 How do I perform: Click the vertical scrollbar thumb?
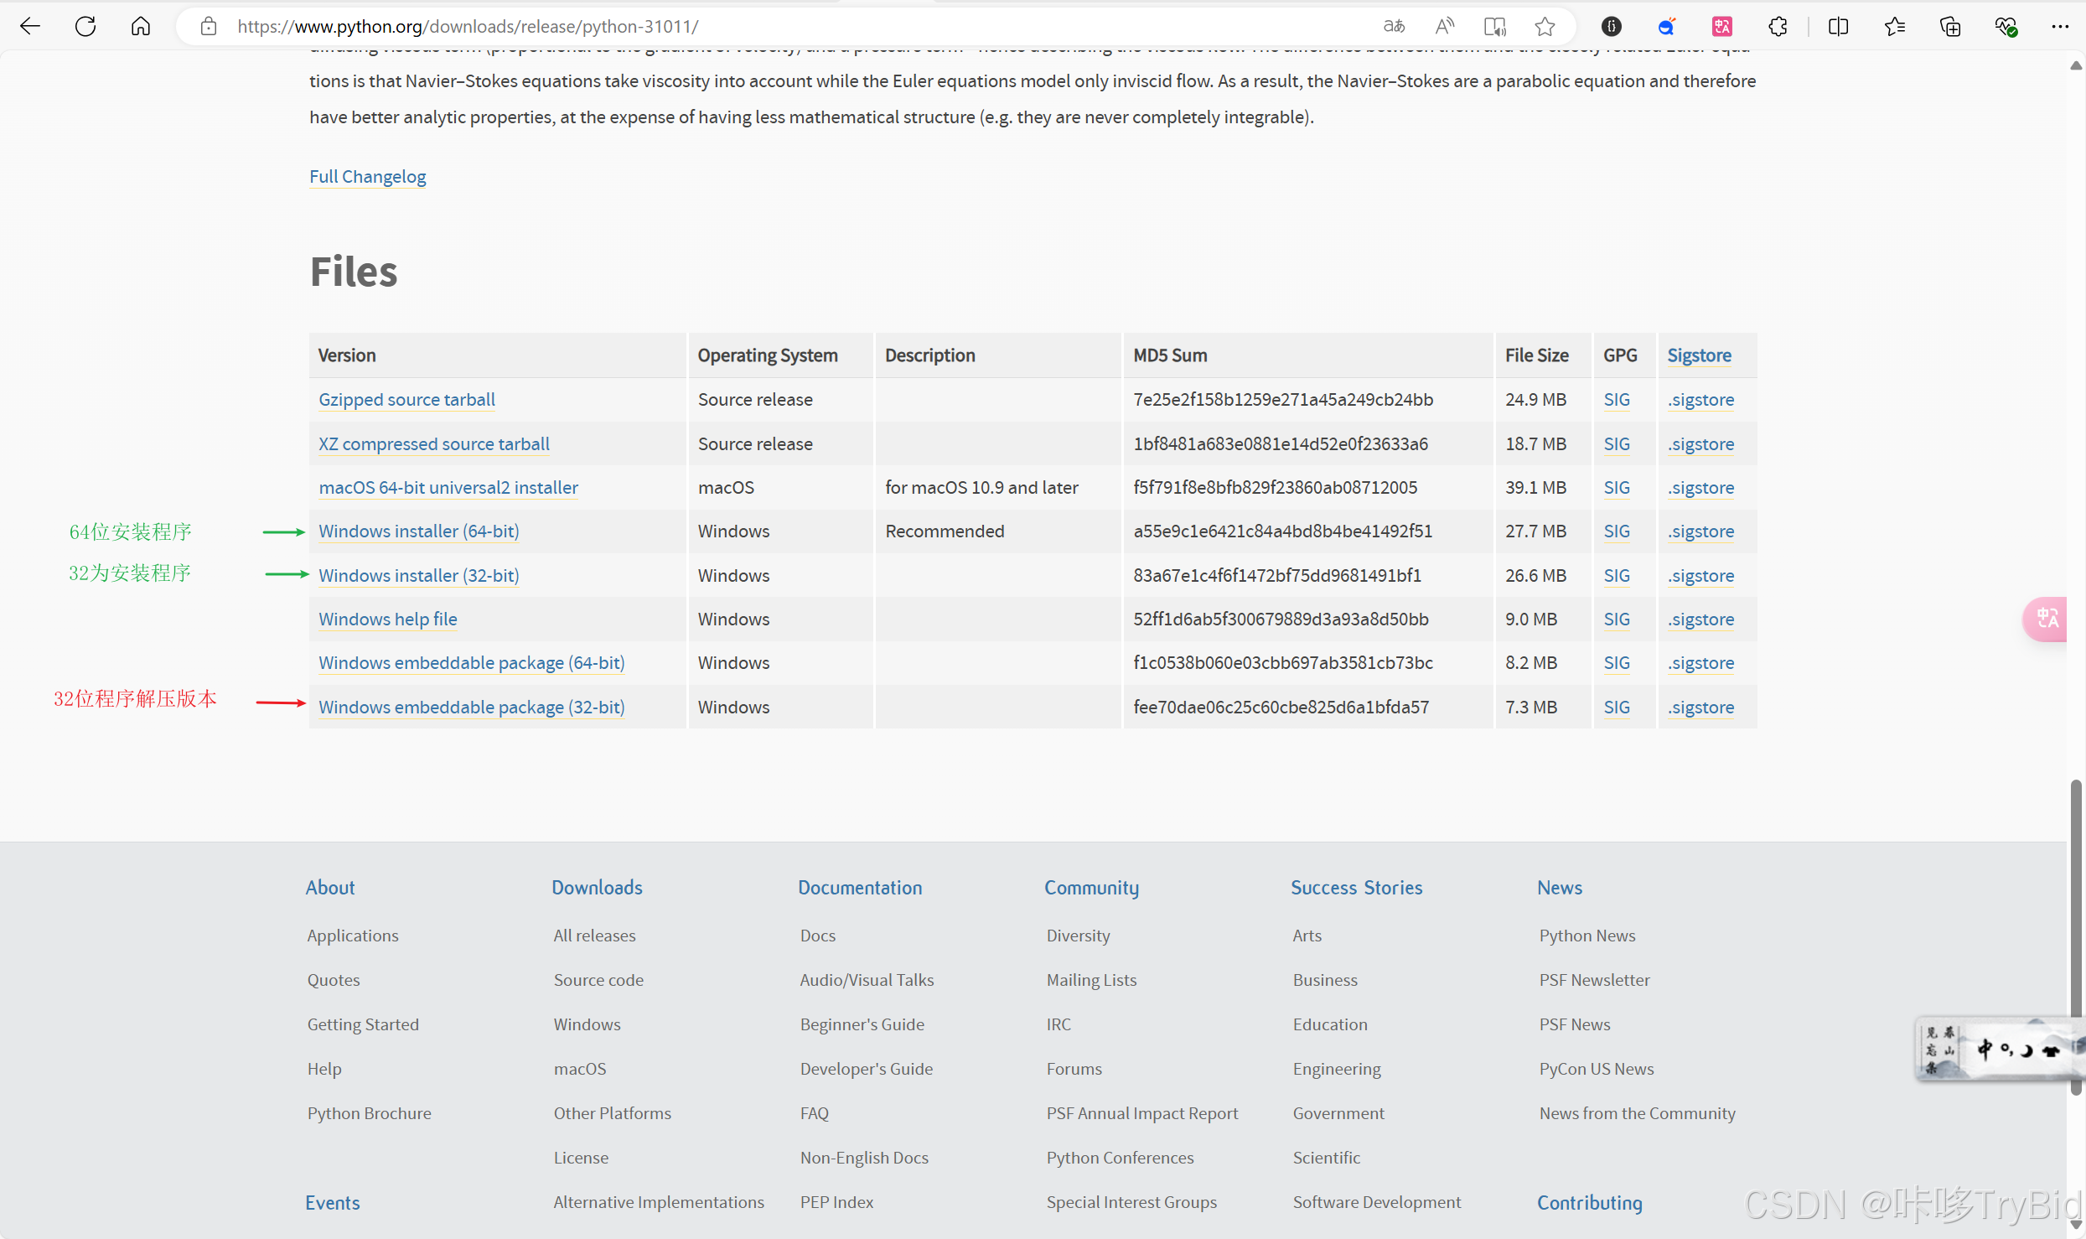click(2075, 937)
